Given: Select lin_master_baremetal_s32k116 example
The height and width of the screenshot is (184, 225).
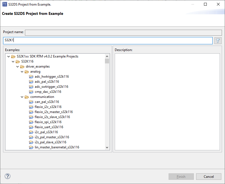Looking at the screenshot, I should (x=57, y=147).
